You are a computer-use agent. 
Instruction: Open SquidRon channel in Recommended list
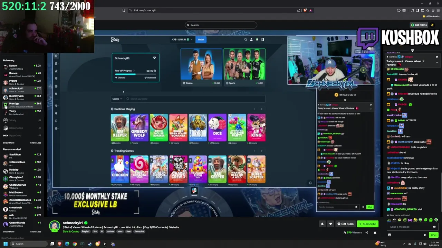[x=22, y=156]
